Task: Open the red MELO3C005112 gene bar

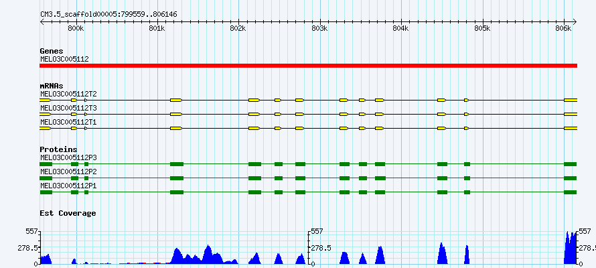Action: (x=308, y=66)
